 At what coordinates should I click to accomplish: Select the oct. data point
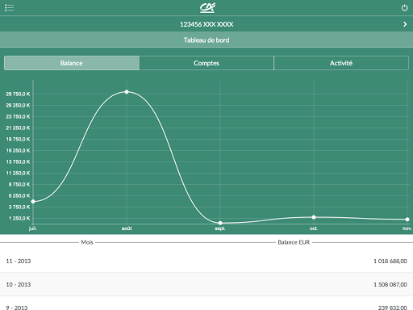(314, 217)
